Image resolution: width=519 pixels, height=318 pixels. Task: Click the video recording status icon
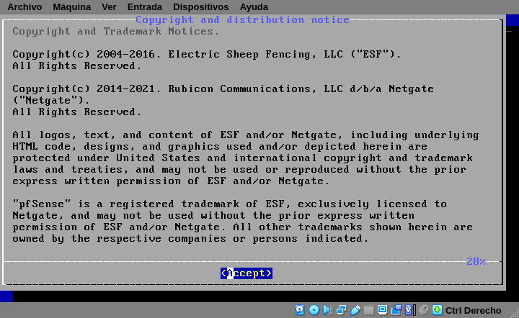[396, 310]
